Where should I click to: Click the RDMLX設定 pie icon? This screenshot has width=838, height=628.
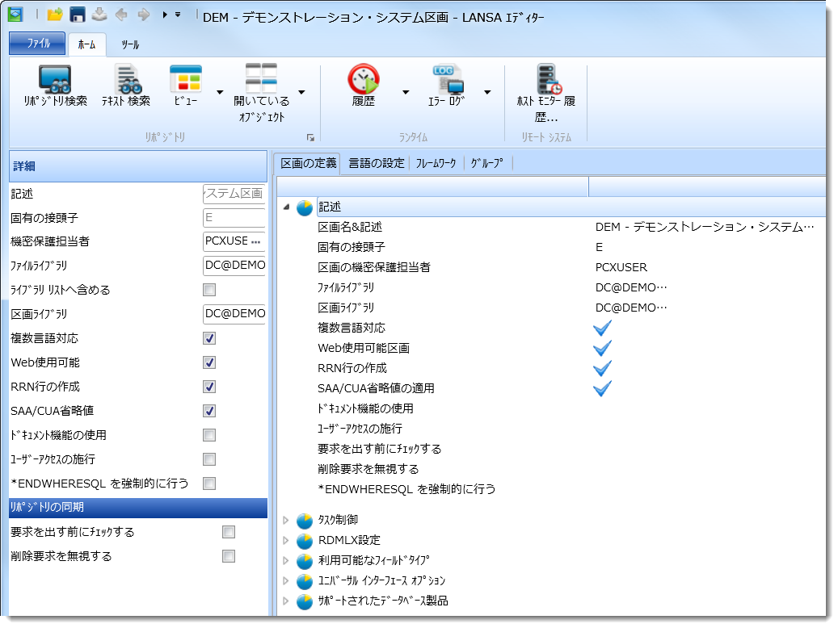305,541
